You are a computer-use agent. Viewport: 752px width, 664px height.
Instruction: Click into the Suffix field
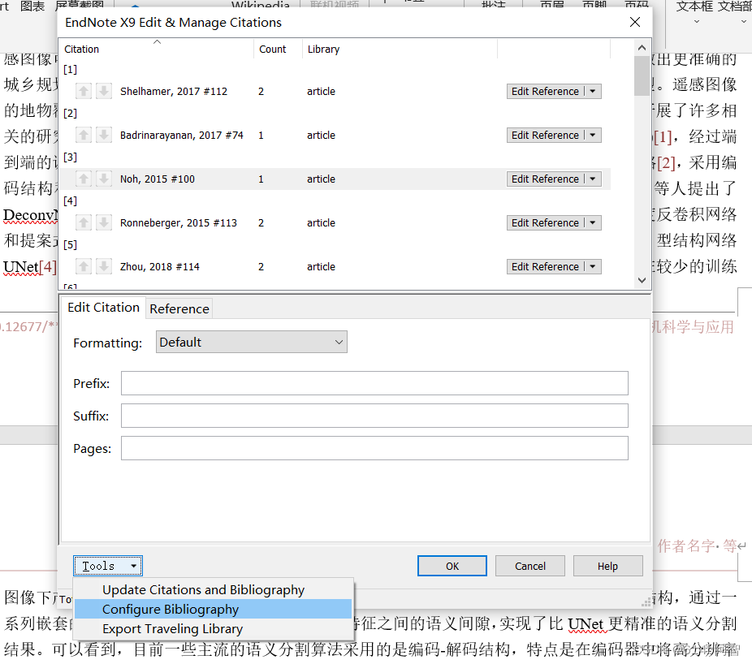point(374,416)
